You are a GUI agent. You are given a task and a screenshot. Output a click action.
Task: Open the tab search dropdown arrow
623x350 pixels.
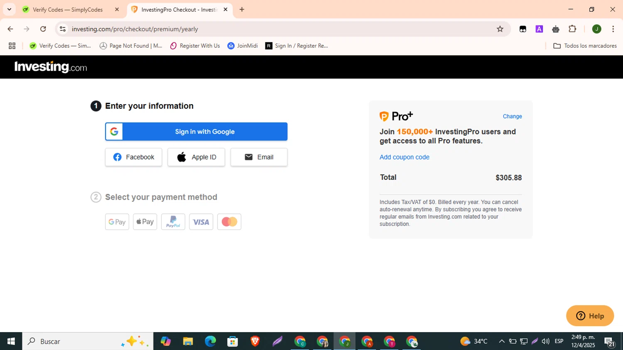9,9
